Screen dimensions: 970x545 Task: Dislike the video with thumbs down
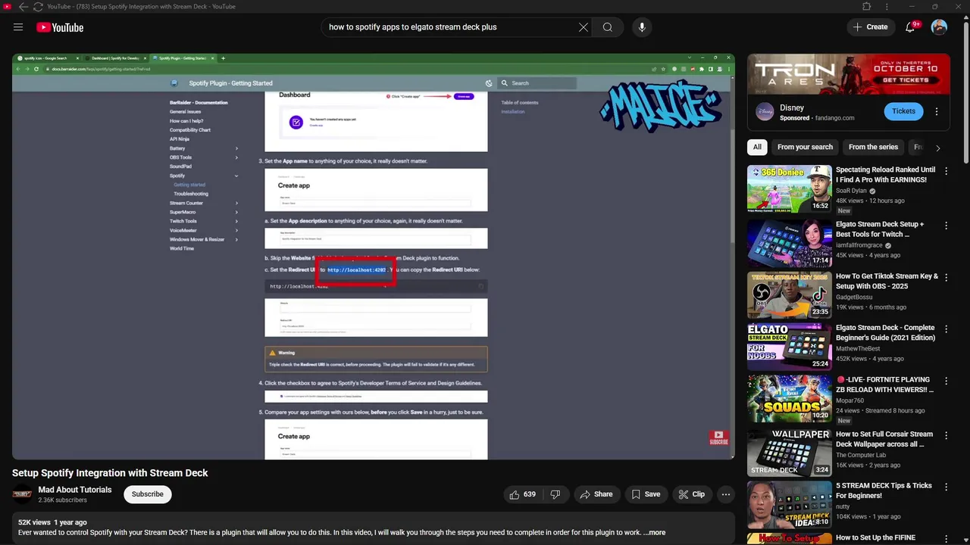click(555, 494)
